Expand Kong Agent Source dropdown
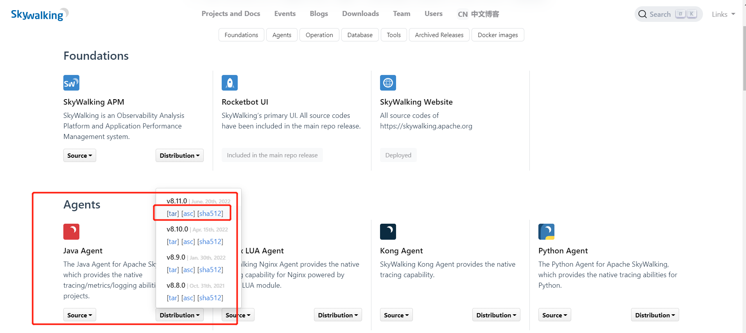This screenshot has width=746, height=333. 396,315
